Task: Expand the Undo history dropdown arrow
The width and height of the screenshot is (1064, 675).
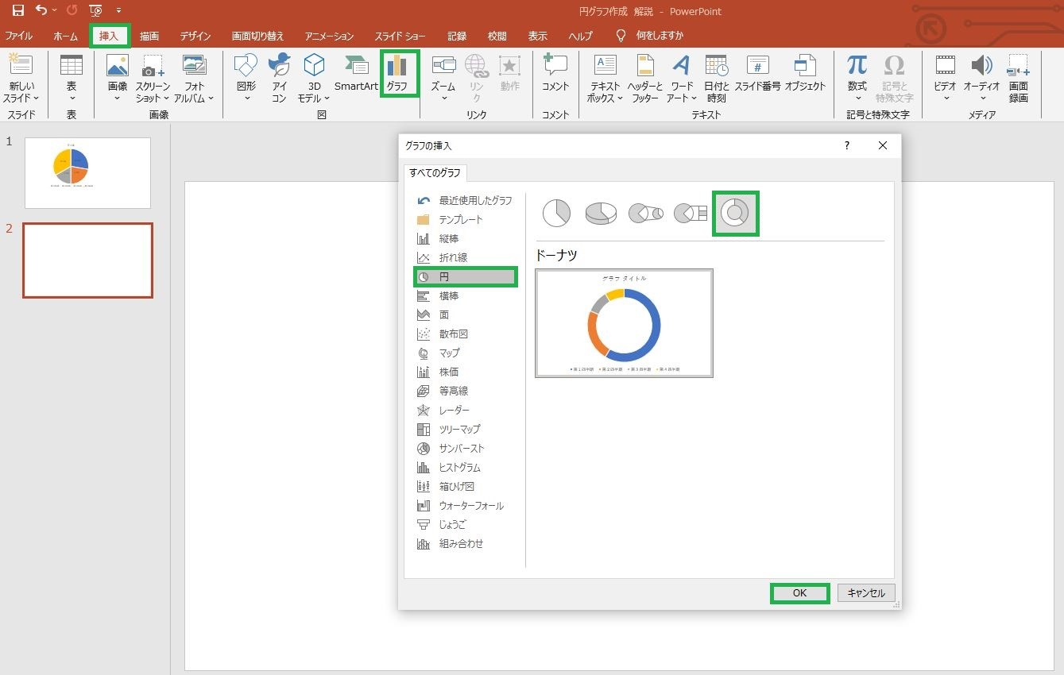Action: pyautogui.click(x=54, y=10)
